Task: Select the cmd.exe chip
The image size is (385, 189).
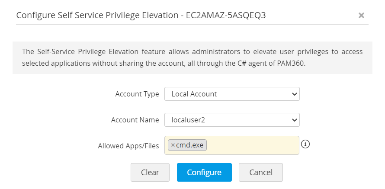Action: [x=189, y=145]
